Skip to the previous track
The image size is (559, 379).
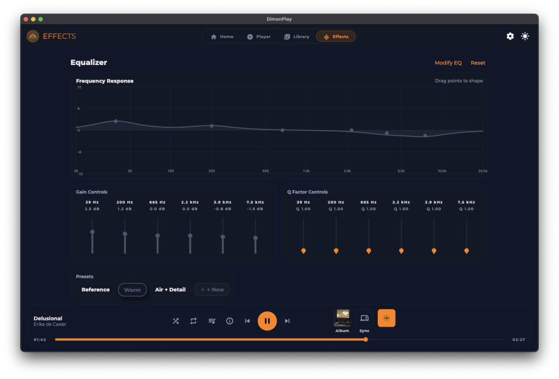pos(247,321)
